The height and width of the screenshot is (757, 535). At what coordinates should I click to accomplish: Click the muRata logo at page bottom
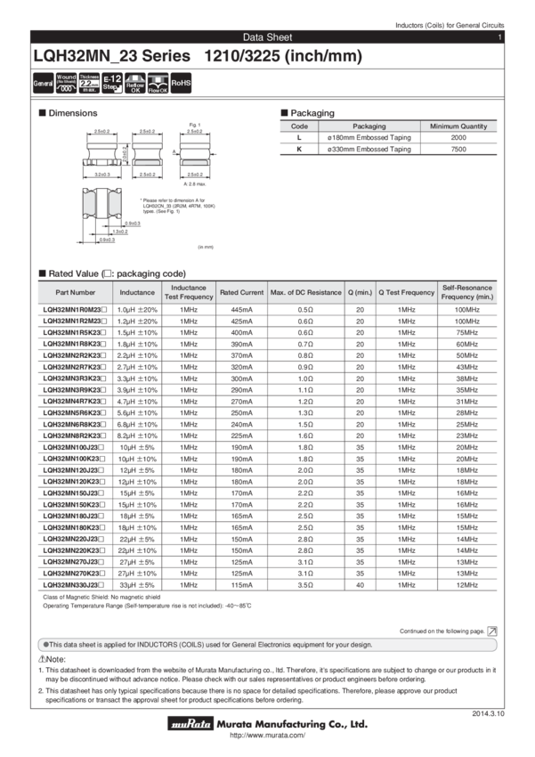click(x=191, y=724)
